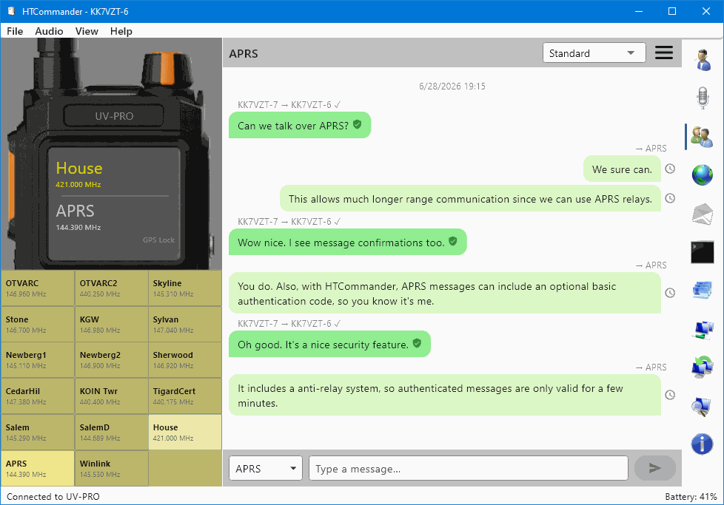Select the House channel button in grid
Viewport: 724px width, 505px height.
185,432
